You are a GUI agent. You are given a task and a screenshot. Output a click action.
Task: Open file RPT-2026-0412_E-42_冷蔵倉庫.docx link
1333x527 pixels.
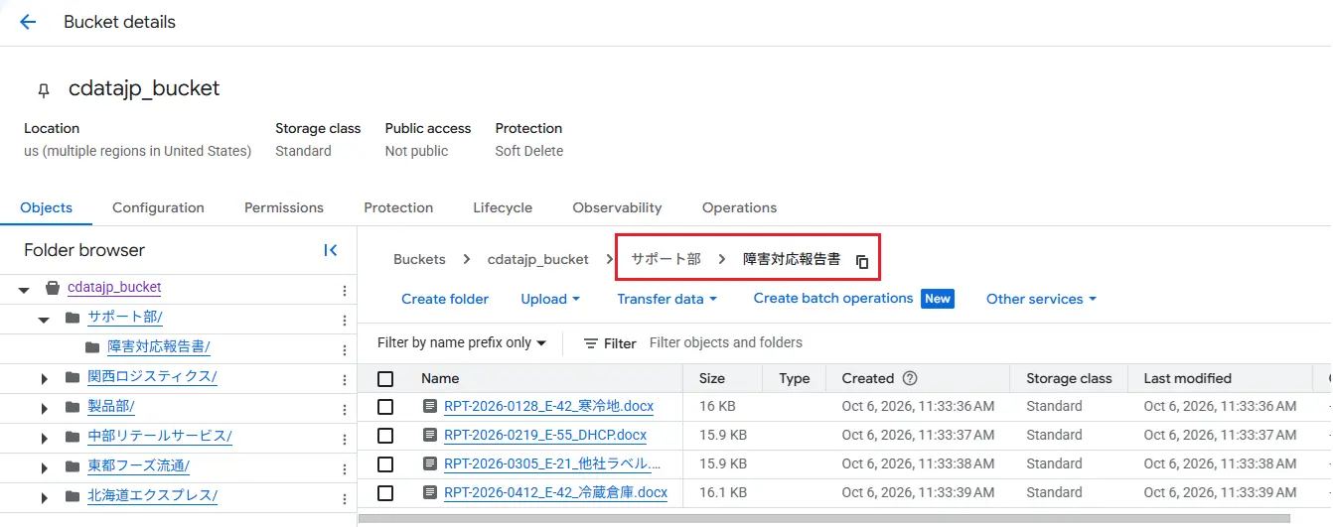[555, 492]
